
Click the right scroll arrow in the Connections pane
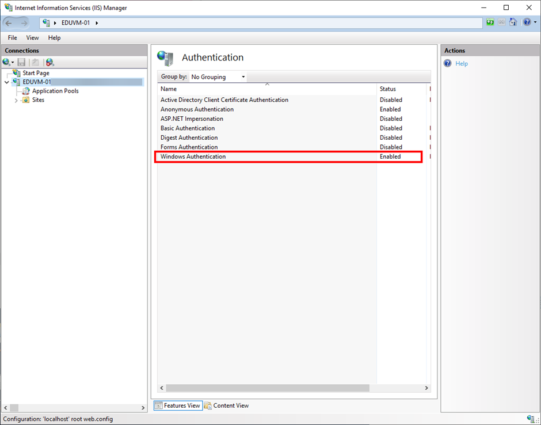(x=143, y=408)
